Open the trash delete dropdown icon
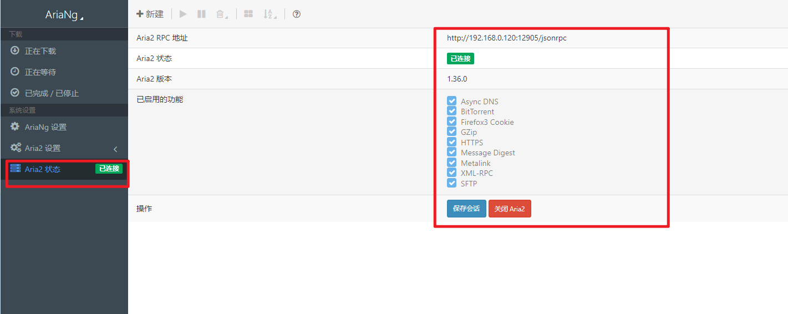This screenshot has width=788, height=314. coord(222,14)
